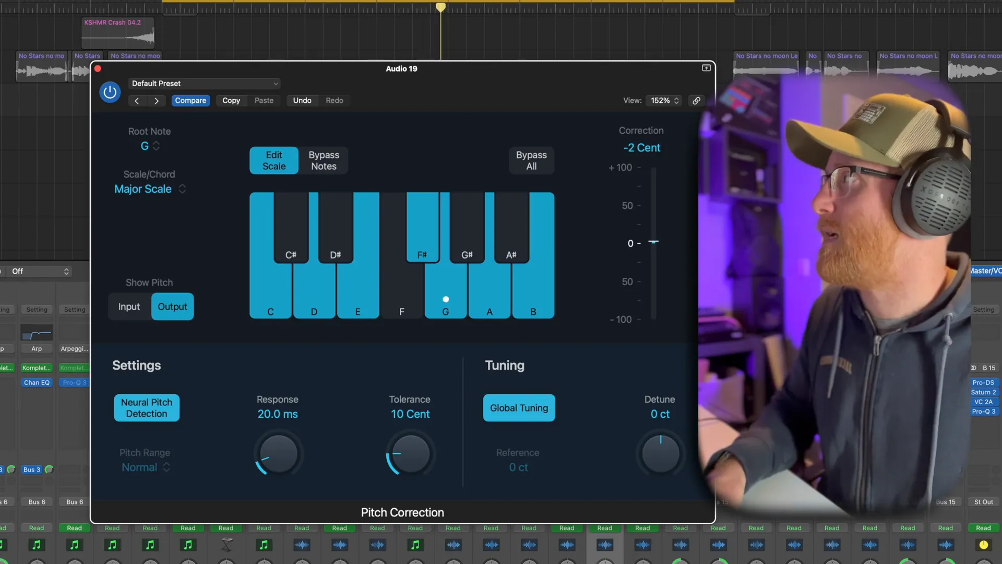Click the link icon in plugin header
This screenshot has width=1002, height=564.
click(x=696, y=101)
